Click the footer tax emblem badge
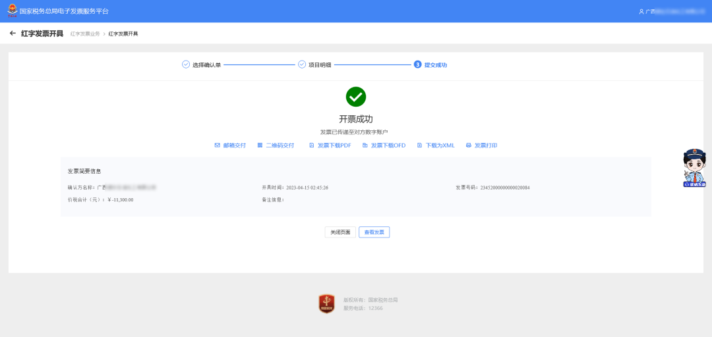Screen dimensions: 712x337 326,304
